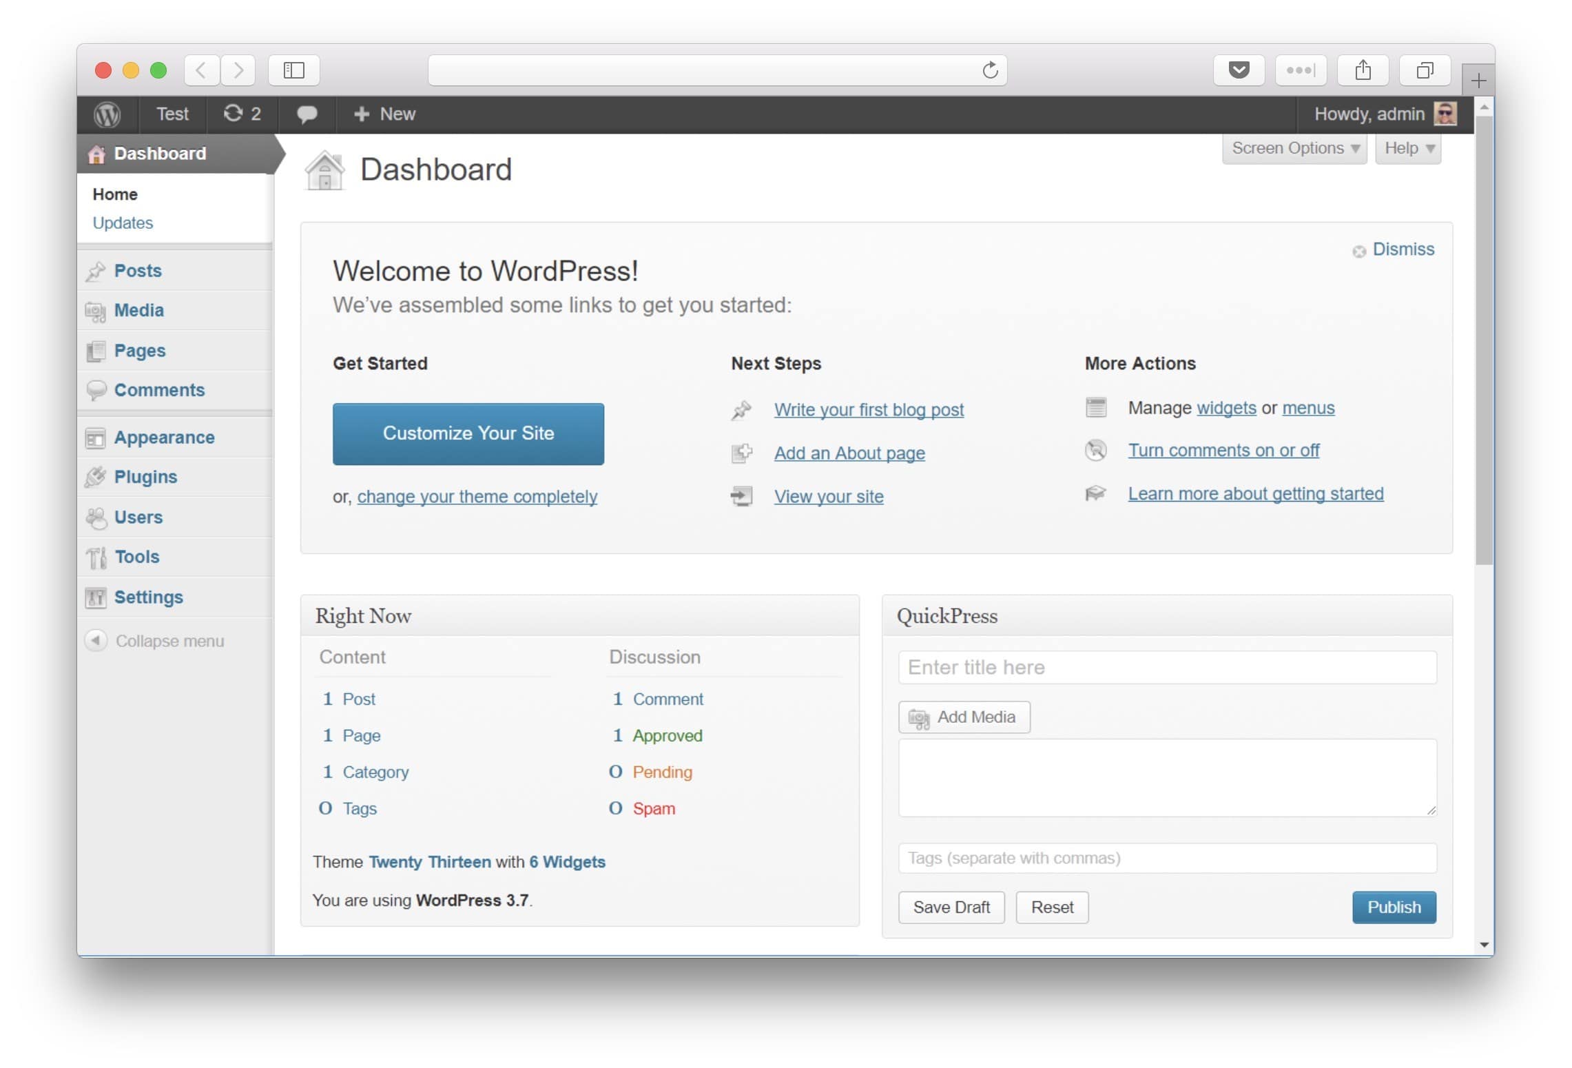Toggle the Safari sidebar button
1572x1068 pixels.
pos(293,70)
